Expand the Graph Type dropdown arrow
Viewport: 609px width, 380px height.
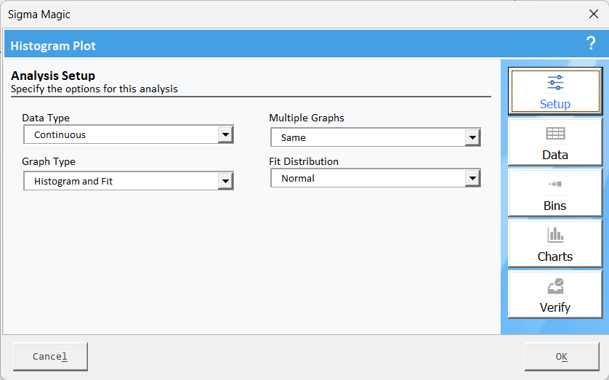(225, 181)
